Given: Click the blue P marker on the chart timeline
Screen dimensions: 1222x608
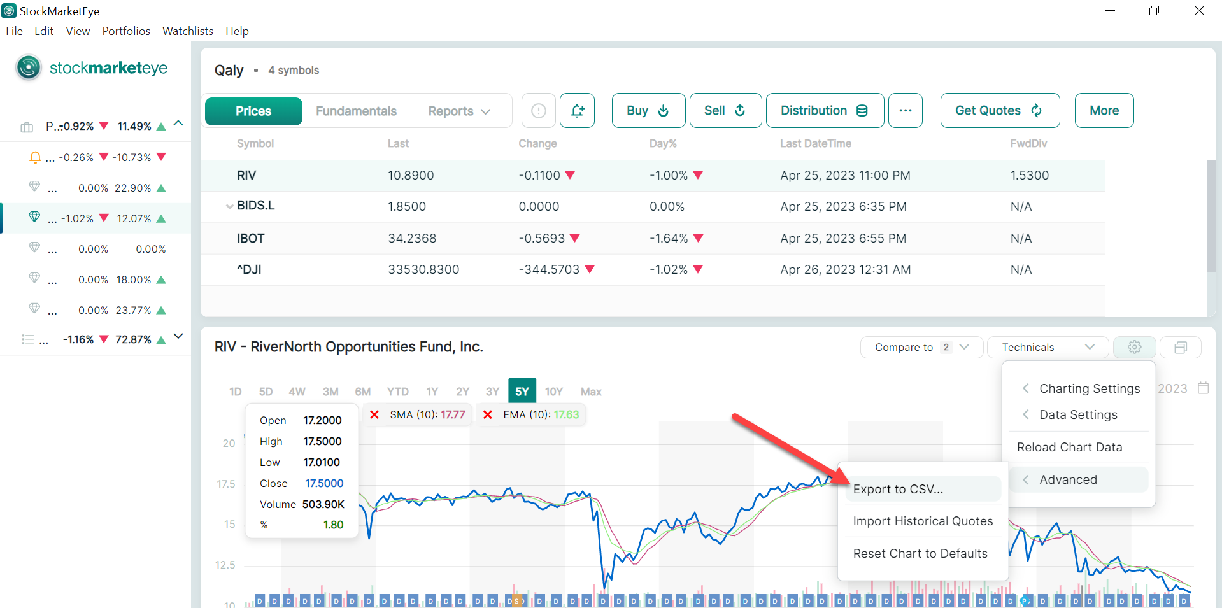Looking at the screenshot, I should [1025, 600].
